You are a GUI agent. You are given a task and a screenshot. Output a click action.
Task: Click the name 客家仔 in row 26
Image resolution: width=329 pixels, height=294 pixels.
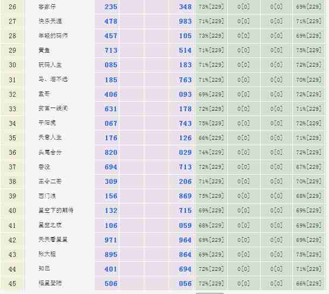pos(48,6)
